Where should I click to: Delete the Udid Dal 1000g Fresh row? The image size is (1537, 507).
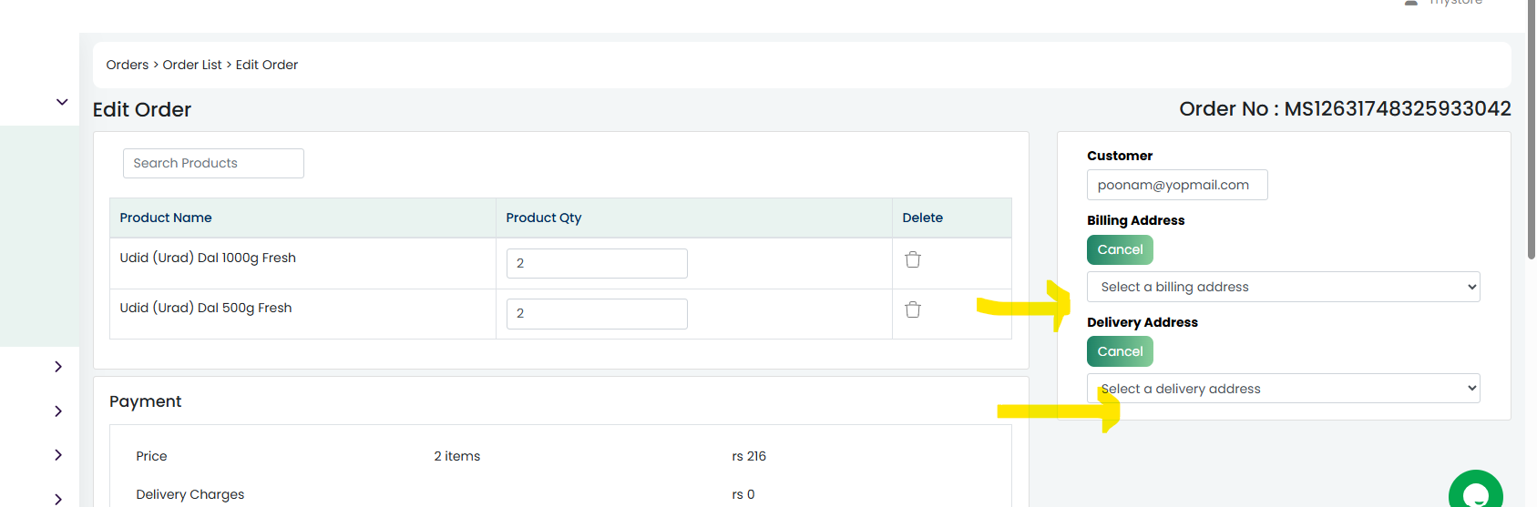(x=912, y=259)
